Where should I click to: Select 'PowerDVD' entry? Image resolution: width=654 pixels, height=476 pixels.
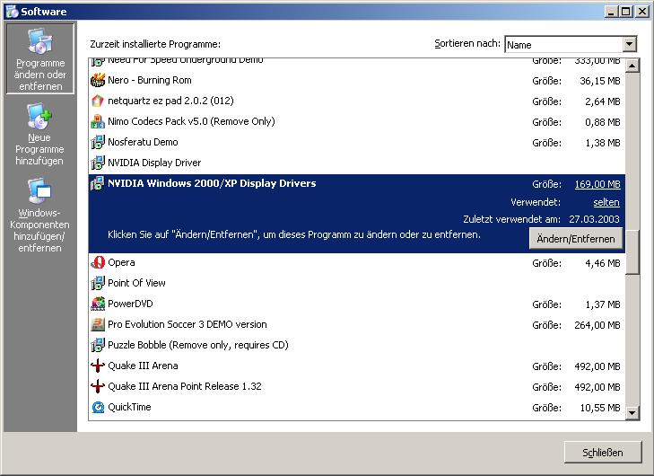click(357, 304)
